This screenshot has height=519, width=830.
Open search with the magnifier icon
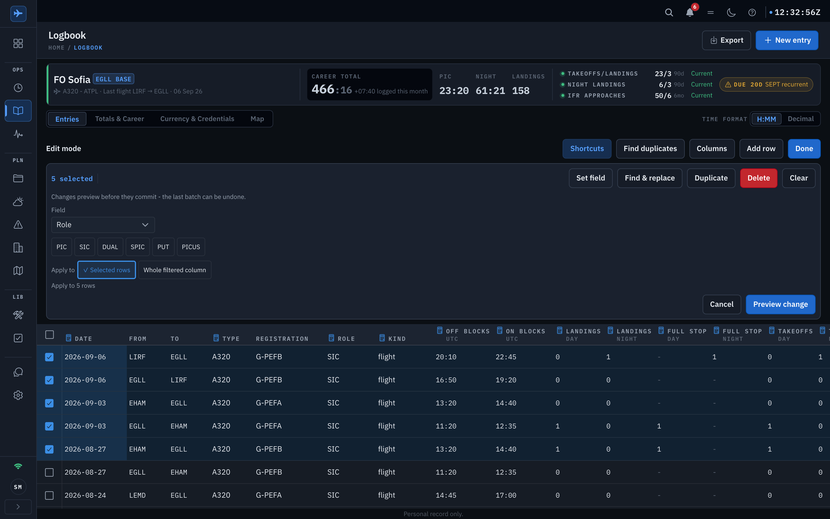point(669,13)
